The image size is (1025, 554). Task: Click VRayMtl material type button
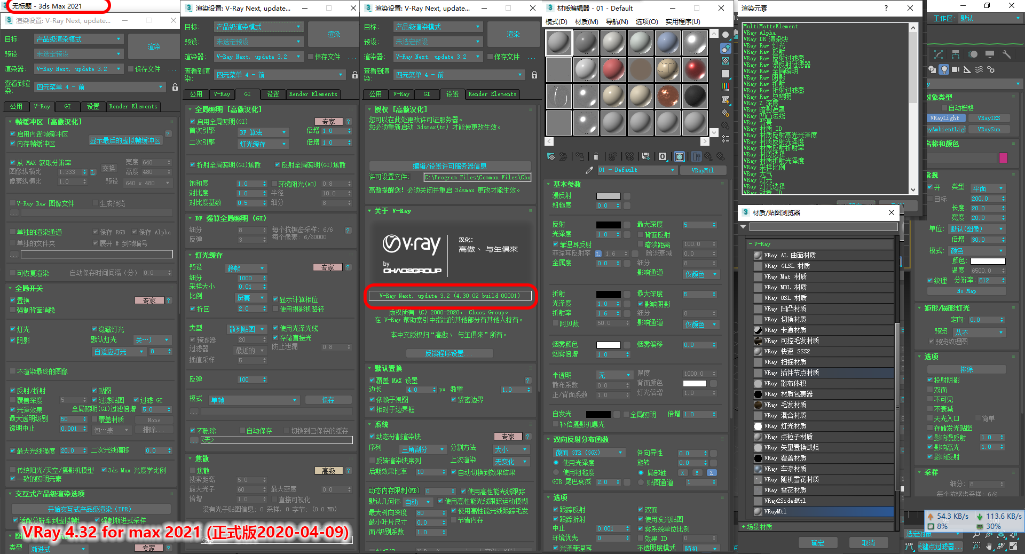703,170
